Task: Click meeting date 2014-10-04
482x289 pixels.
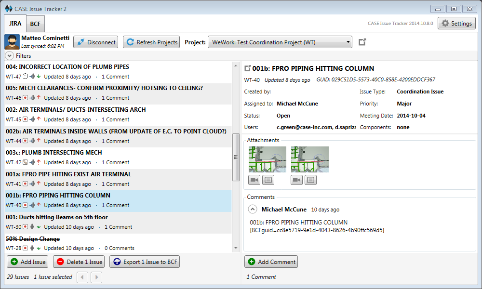Action: click(x=411, y=116)
